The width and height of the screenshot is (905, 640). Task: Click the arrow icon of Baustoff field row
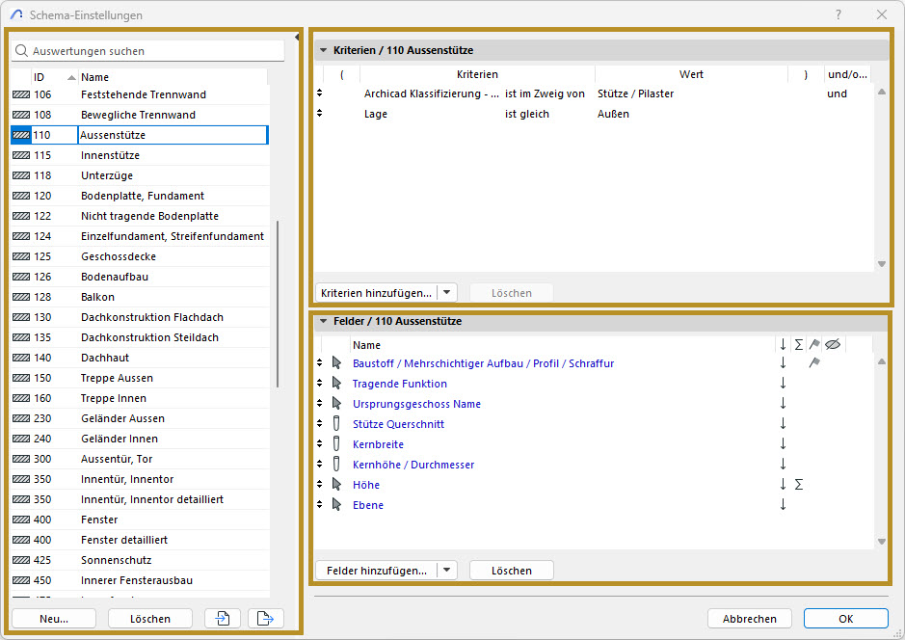(336, 363)
